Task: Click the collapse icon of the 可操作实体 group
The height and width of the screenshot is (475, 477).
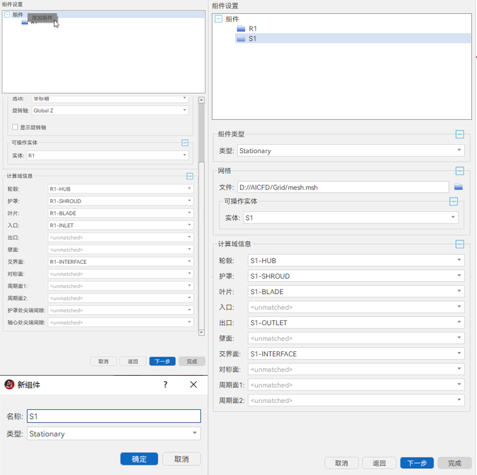Action: 453,201
